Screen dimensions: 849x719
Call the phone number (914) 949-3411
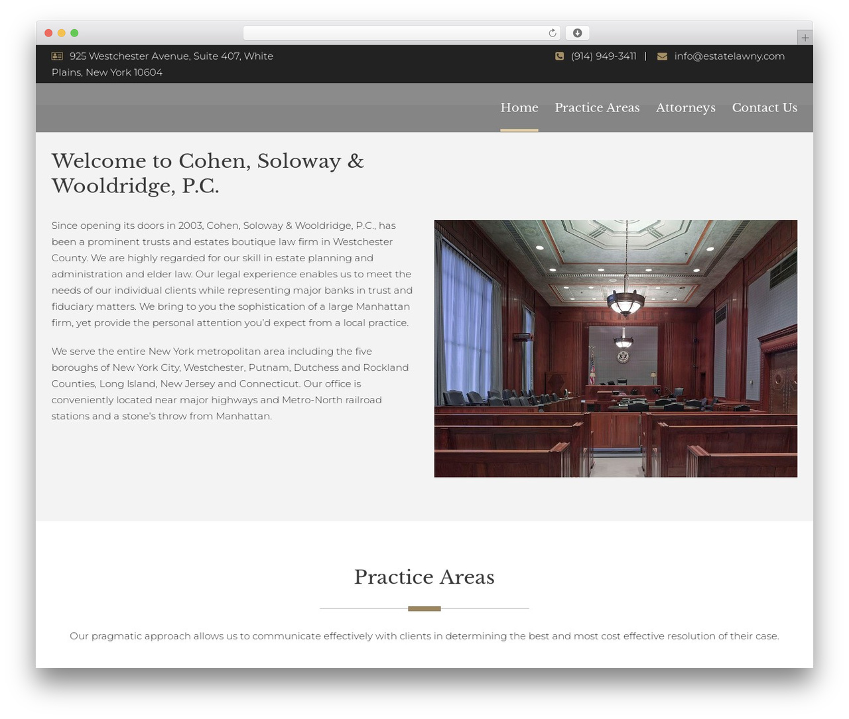604,56
